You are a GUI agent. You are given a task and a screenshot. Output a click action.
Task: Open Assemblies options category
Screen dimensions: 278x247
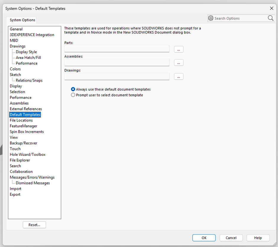[x=19, y=103]
